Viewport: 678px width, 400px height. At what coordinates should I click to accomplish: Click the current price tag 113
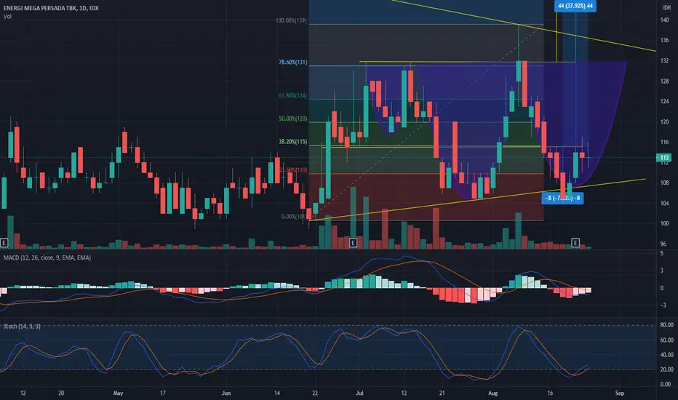click(664, 158)
